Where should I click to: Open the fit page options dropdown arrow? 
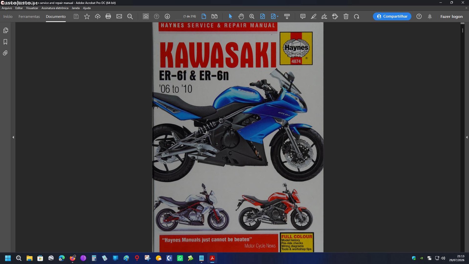(278, 17)
